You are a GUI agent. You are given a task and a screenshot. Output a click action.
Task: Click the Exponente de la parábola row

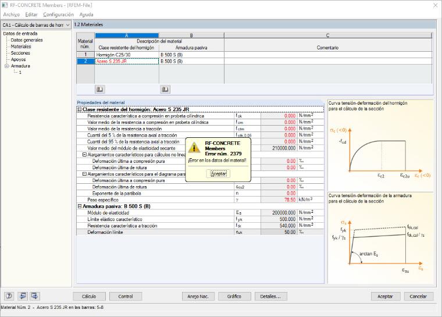point(200,194)
